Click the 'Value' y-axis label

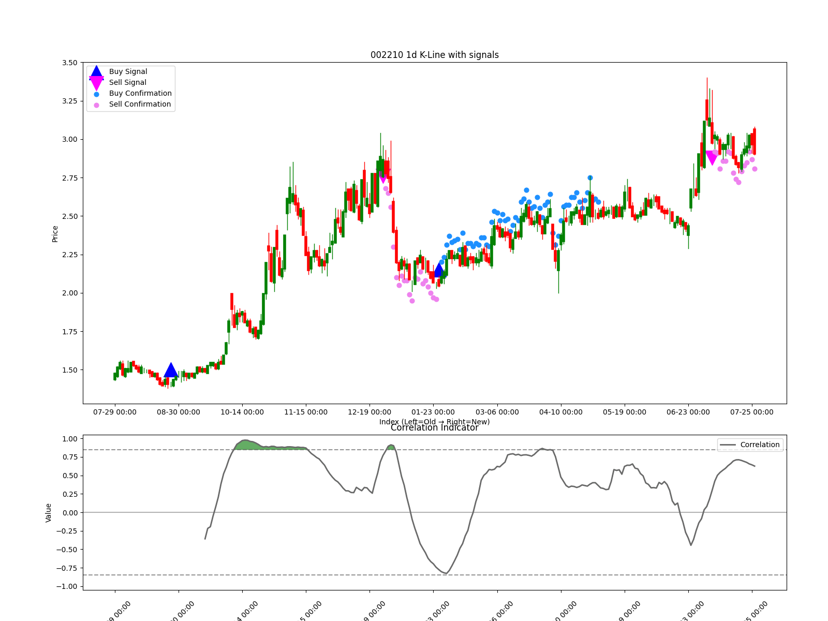(49, 513)
